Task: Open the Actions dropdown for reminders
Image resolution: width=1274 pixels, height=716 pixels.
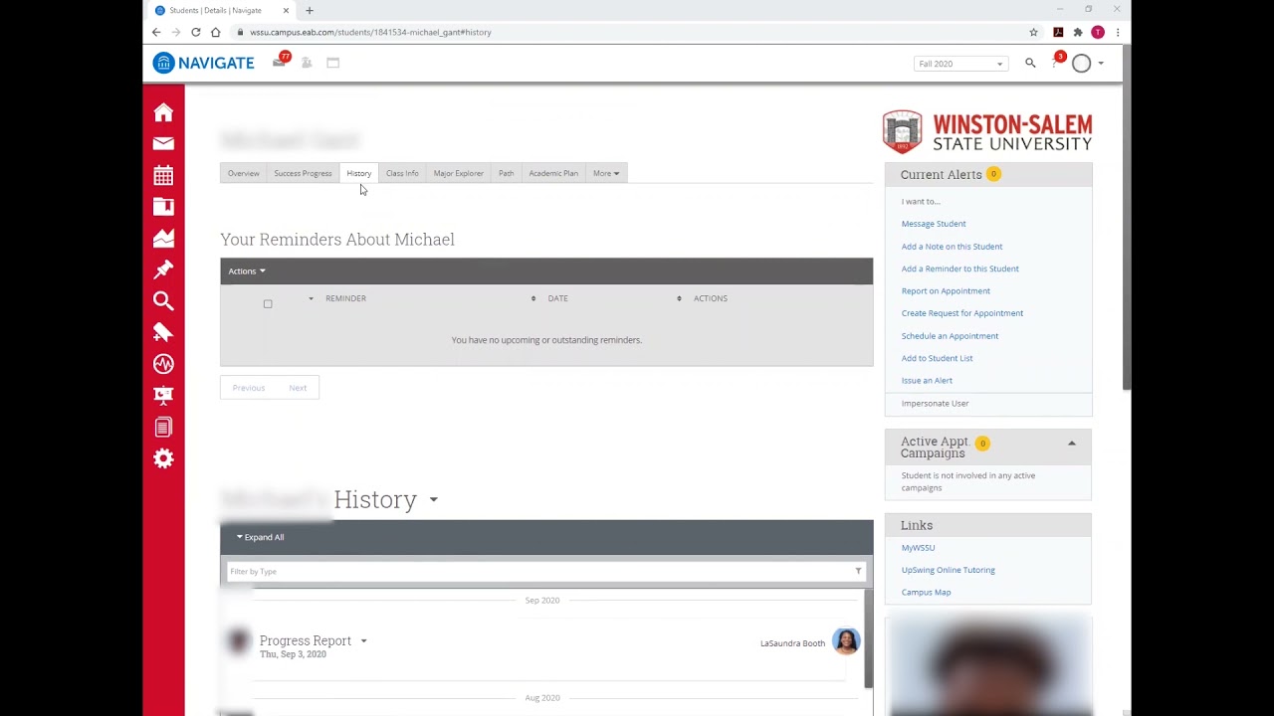Action: tap(247, 271)
